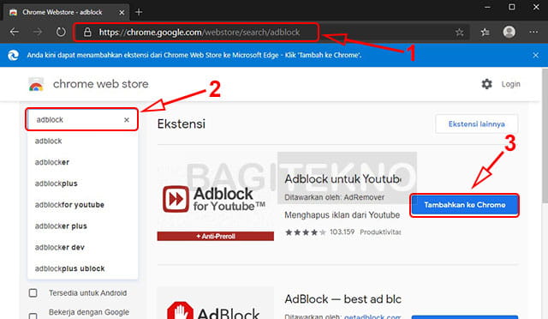Choose the "adblockplus" suggestion
548x319 pixels.
coord(82,184)
